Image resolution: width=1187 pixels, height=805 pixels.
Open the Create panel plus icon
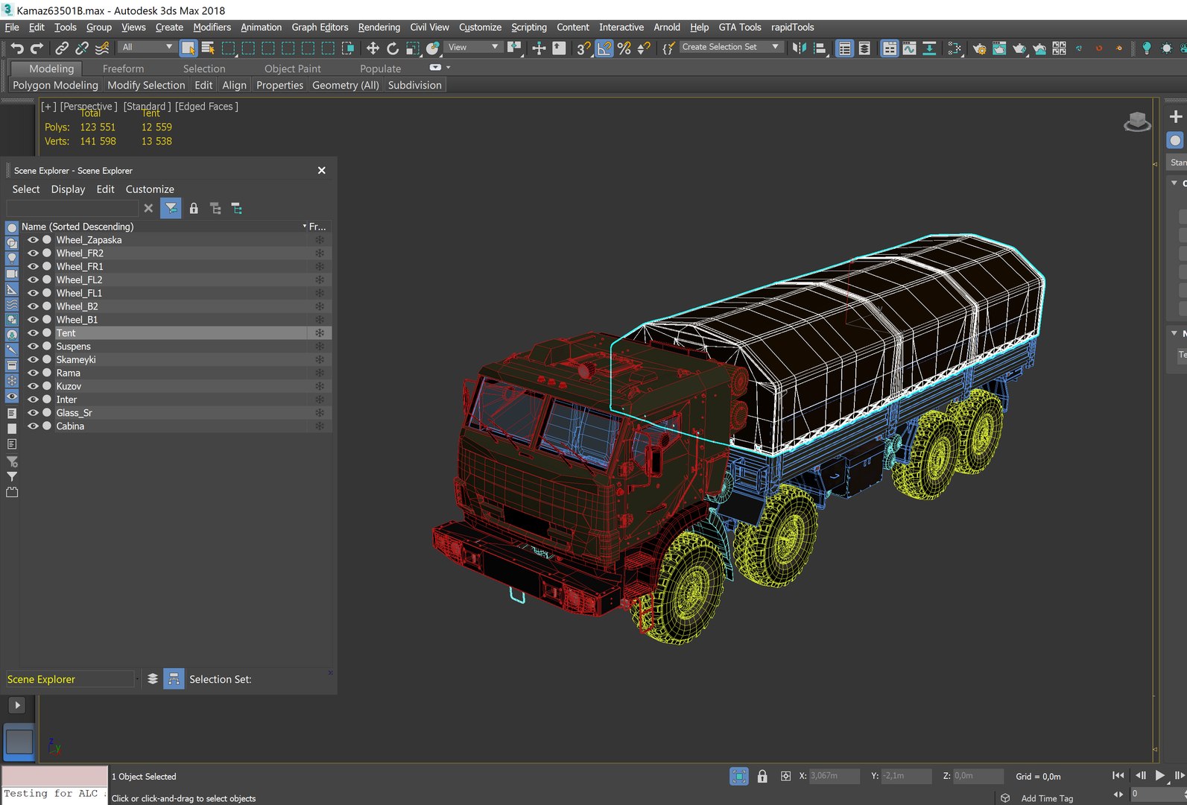click(1176, 117)
